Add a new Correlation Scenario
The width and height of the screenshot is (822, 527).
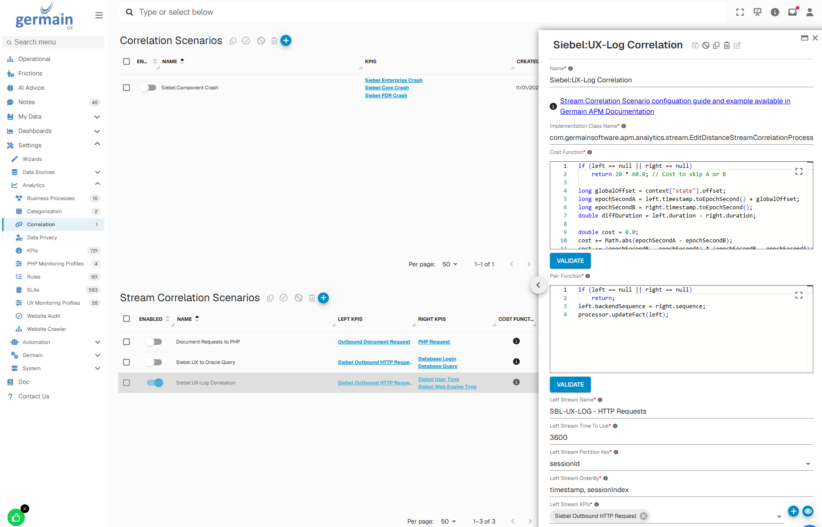286,41
